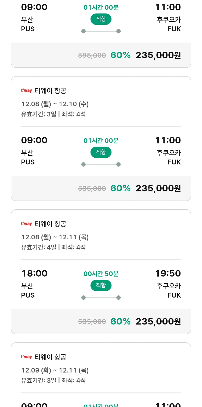Tap the 18:00 departure time
This screenshot has width=202, height=407.
pos(34,273)
